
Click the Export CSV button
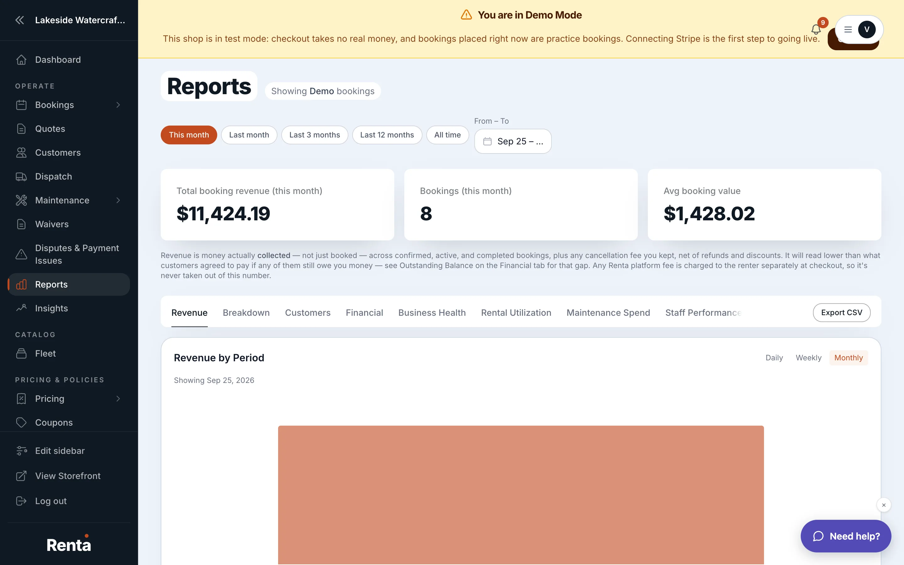pos(841,312)
